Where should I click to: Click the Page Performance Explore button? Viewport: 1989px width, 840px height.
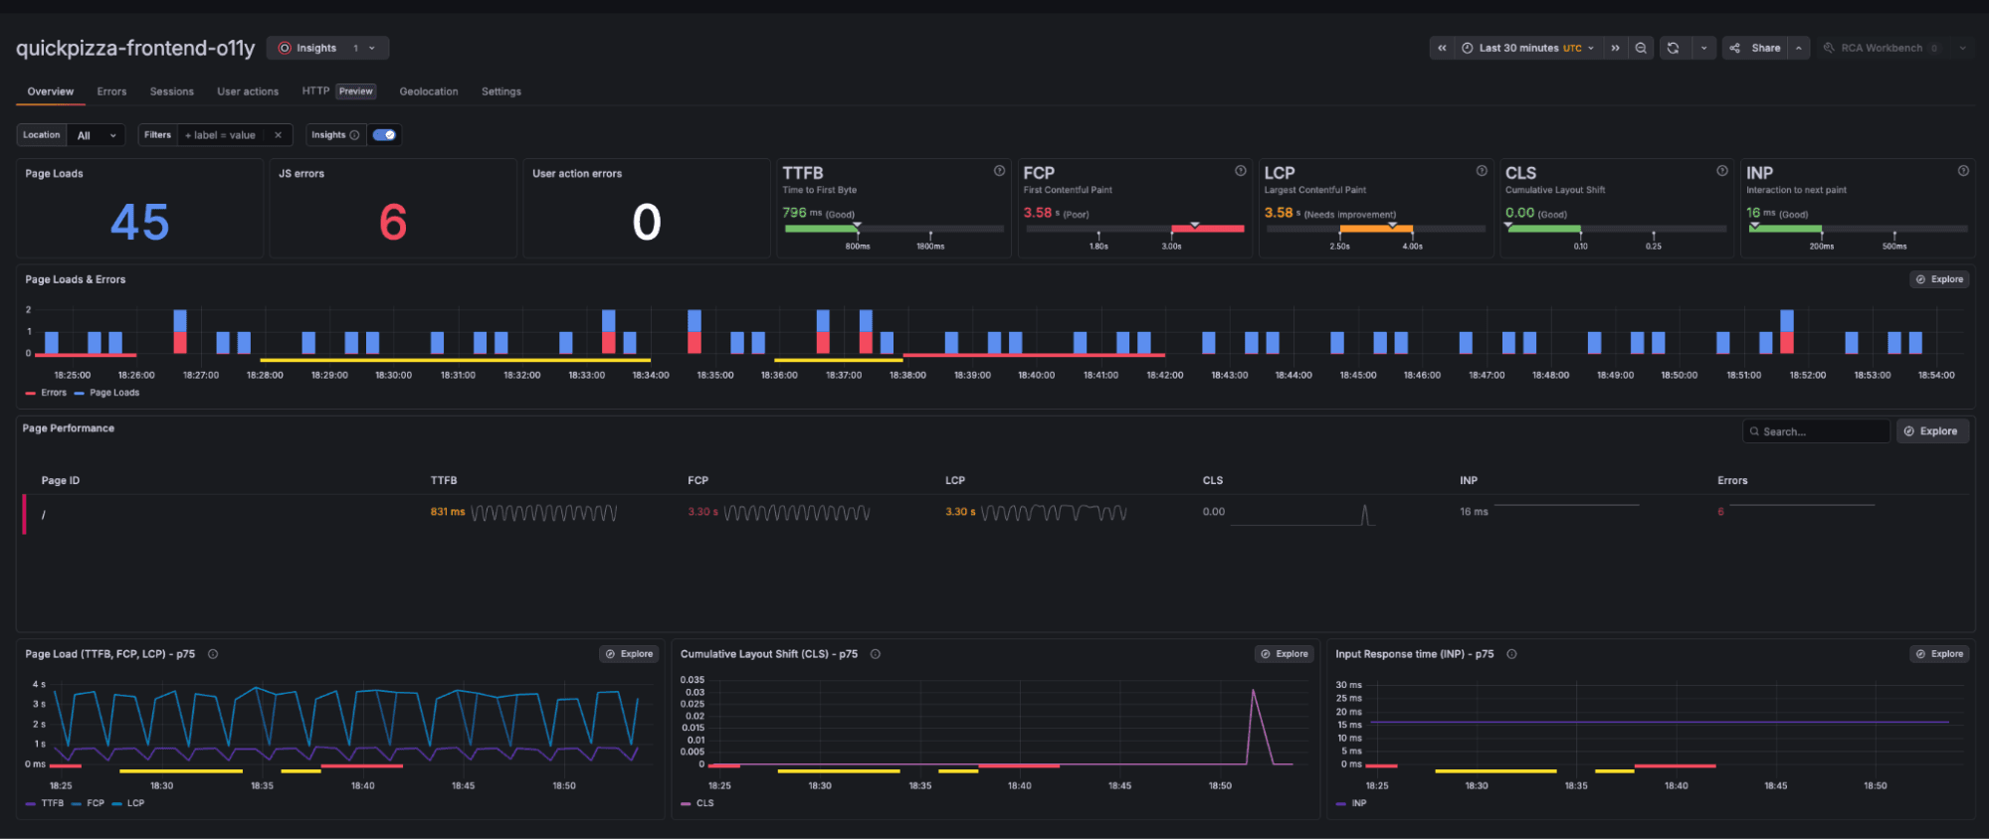coord(1932,431)
